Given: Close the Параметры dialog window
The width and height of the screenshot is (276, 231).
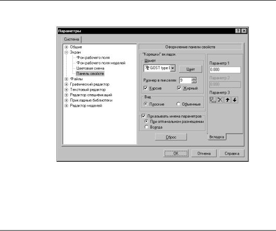Looking at the screenshot, I should (x=244, y=31).
